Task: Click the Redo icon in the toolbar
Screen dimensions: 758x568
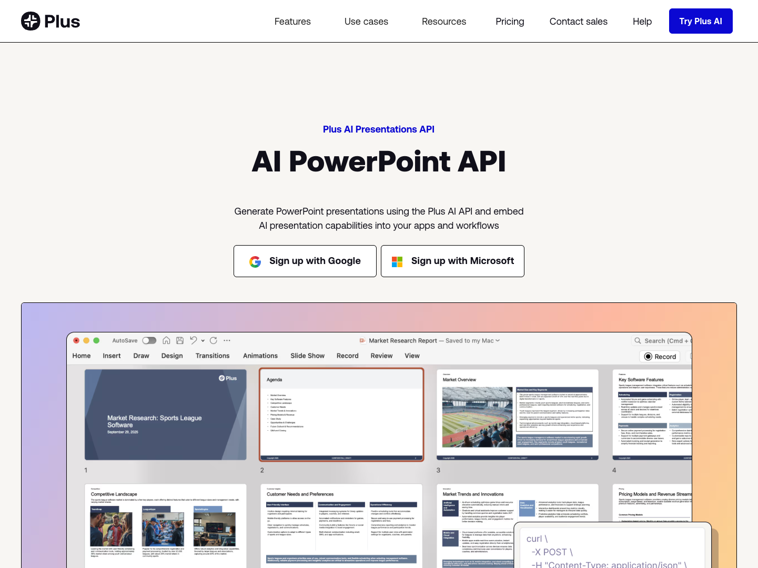Action: (x=214, y=340)
